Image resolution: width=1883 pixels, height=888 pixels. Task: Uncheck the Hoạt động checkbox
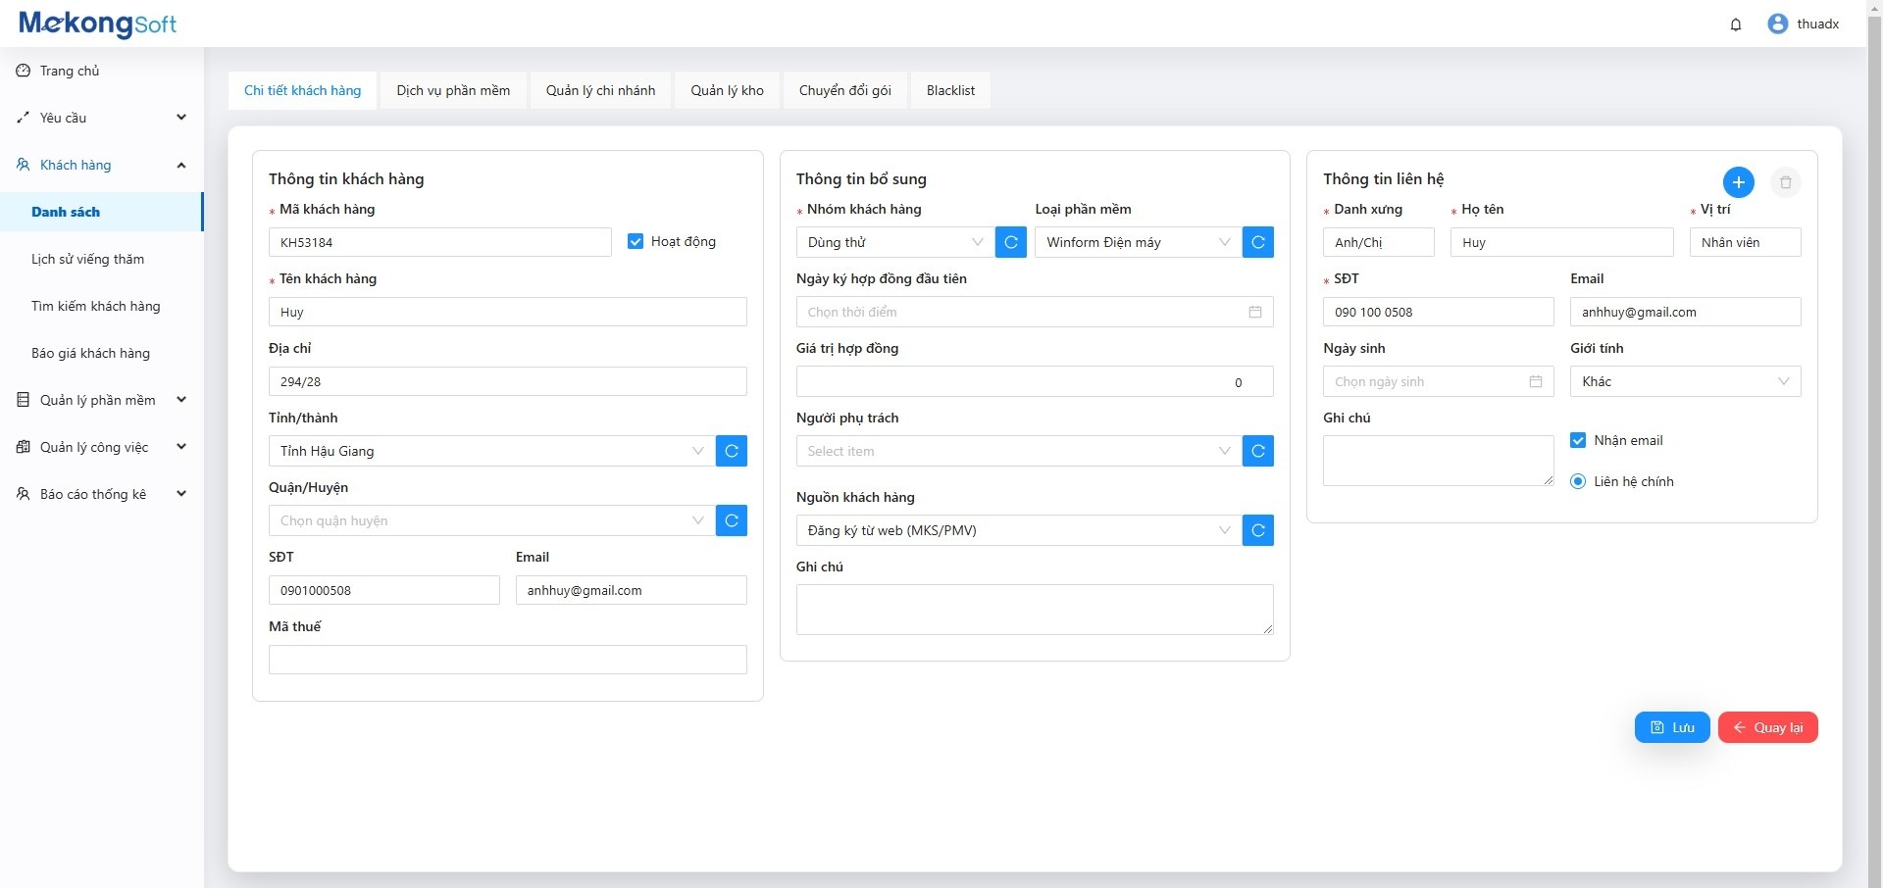[x=636, y=241]
